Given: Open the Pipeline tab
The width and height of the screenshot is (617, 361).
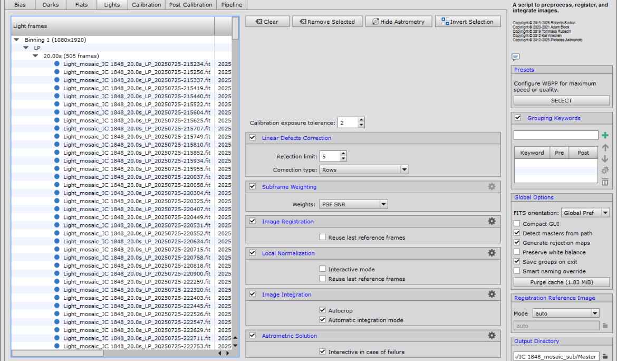Looking at the screenshot, I should 232,5.
